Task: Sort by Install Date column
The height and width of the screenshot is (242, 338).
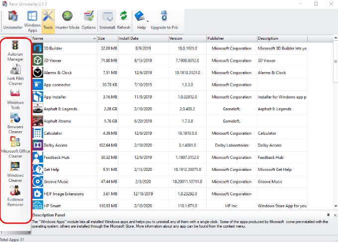Action: point(143,38)
